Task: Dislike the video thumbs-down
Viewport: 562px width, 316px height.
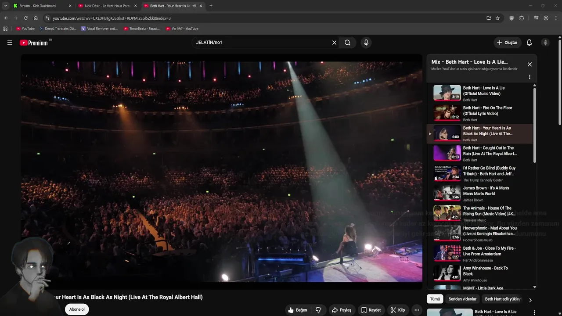Action: point(318,310)
